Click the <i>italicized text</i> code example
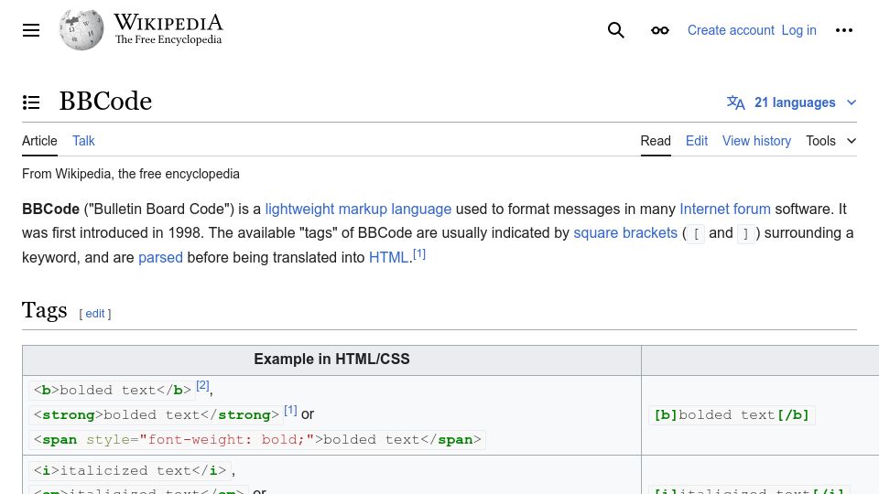 pyautogui.click(x=130, y=470)
